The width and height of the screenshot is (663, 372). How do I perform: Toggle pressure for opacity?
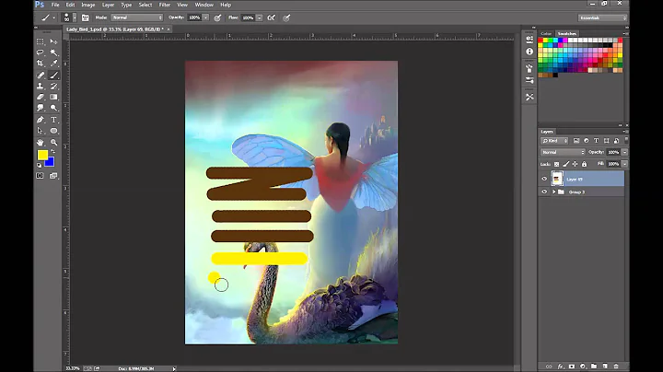point(217,17)
